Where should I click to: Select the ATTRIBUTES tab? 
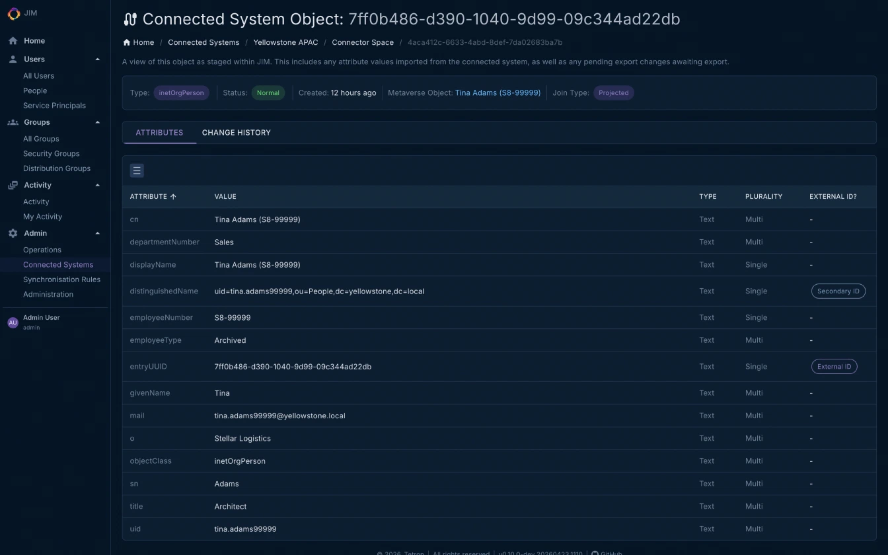[159, 132]
